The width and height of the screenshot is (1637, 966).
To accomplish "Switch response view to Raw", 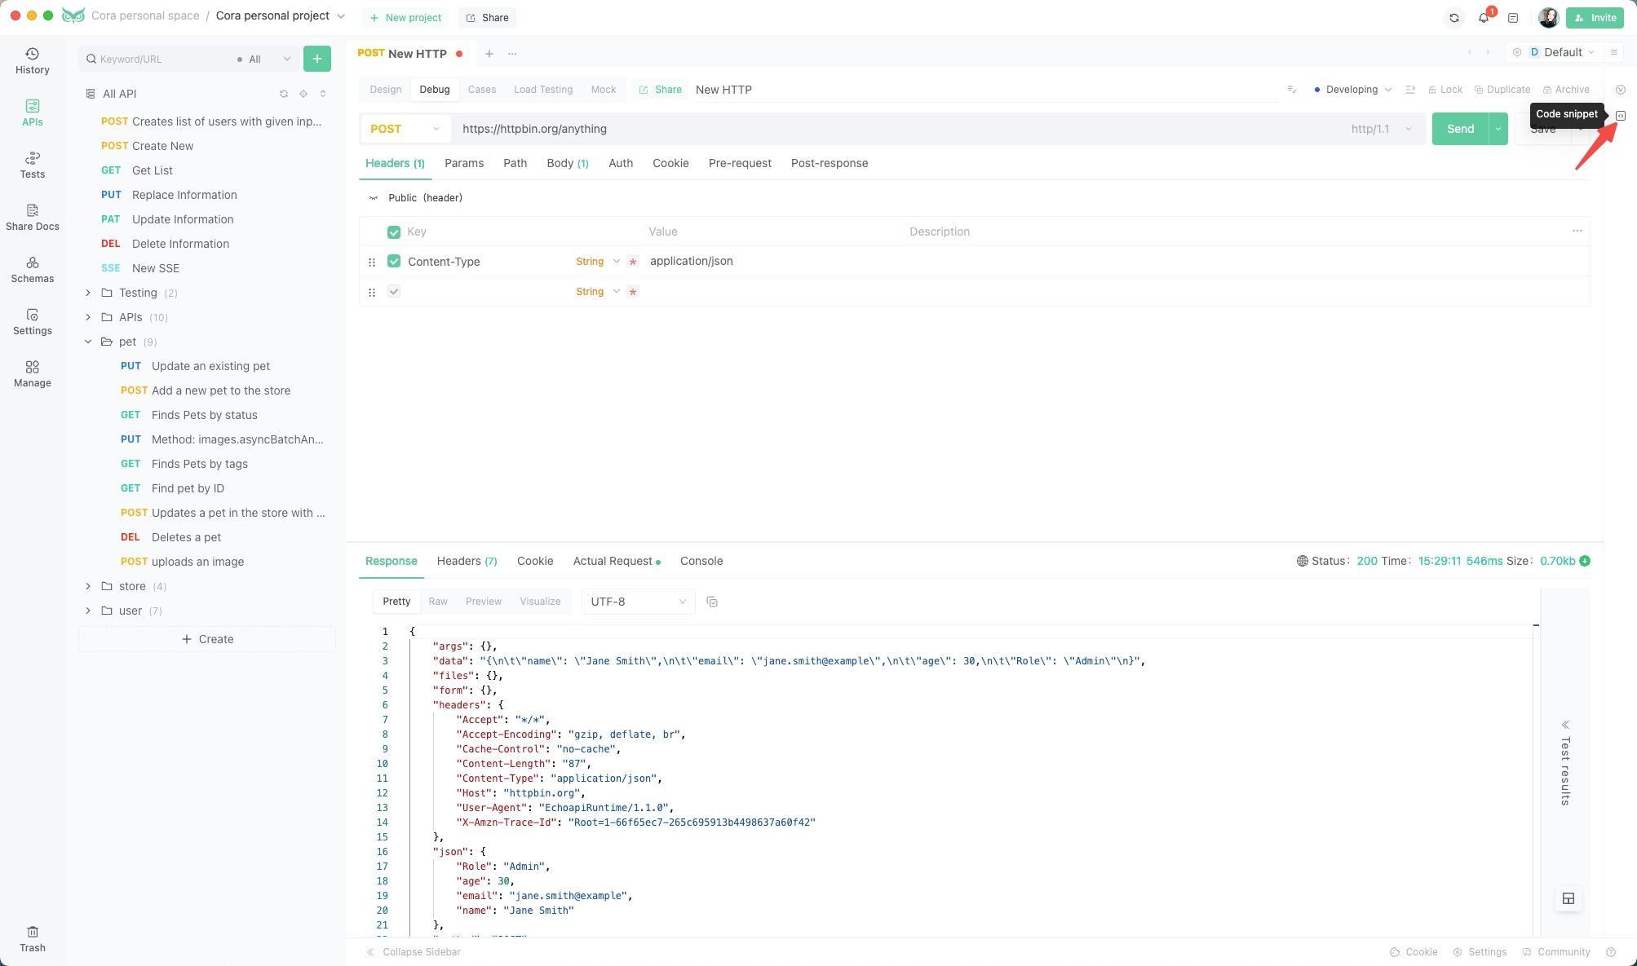I will point(438,602).
